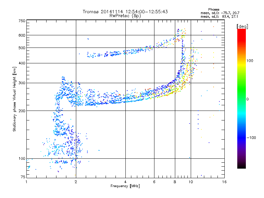Click the subtitle 'RwPretec (8p)'
This screenshot has width=264, height=198.
(x=125, y=16)
